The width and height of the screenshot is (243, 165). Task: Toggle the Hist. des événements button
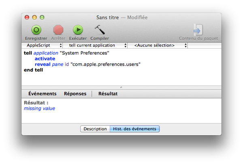pos(134,129)
